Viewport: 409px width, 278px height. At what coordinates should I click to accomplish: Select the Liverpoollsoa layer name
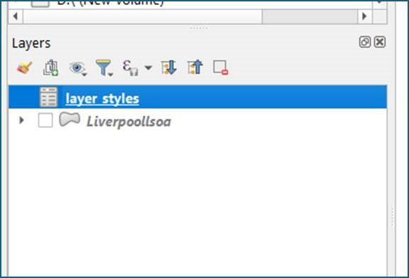point(129,122)
